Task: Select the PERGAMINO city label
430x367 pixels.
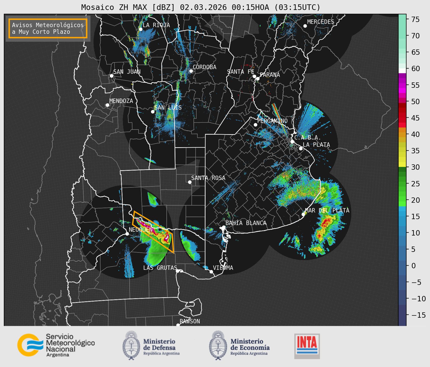Action: 272,121
